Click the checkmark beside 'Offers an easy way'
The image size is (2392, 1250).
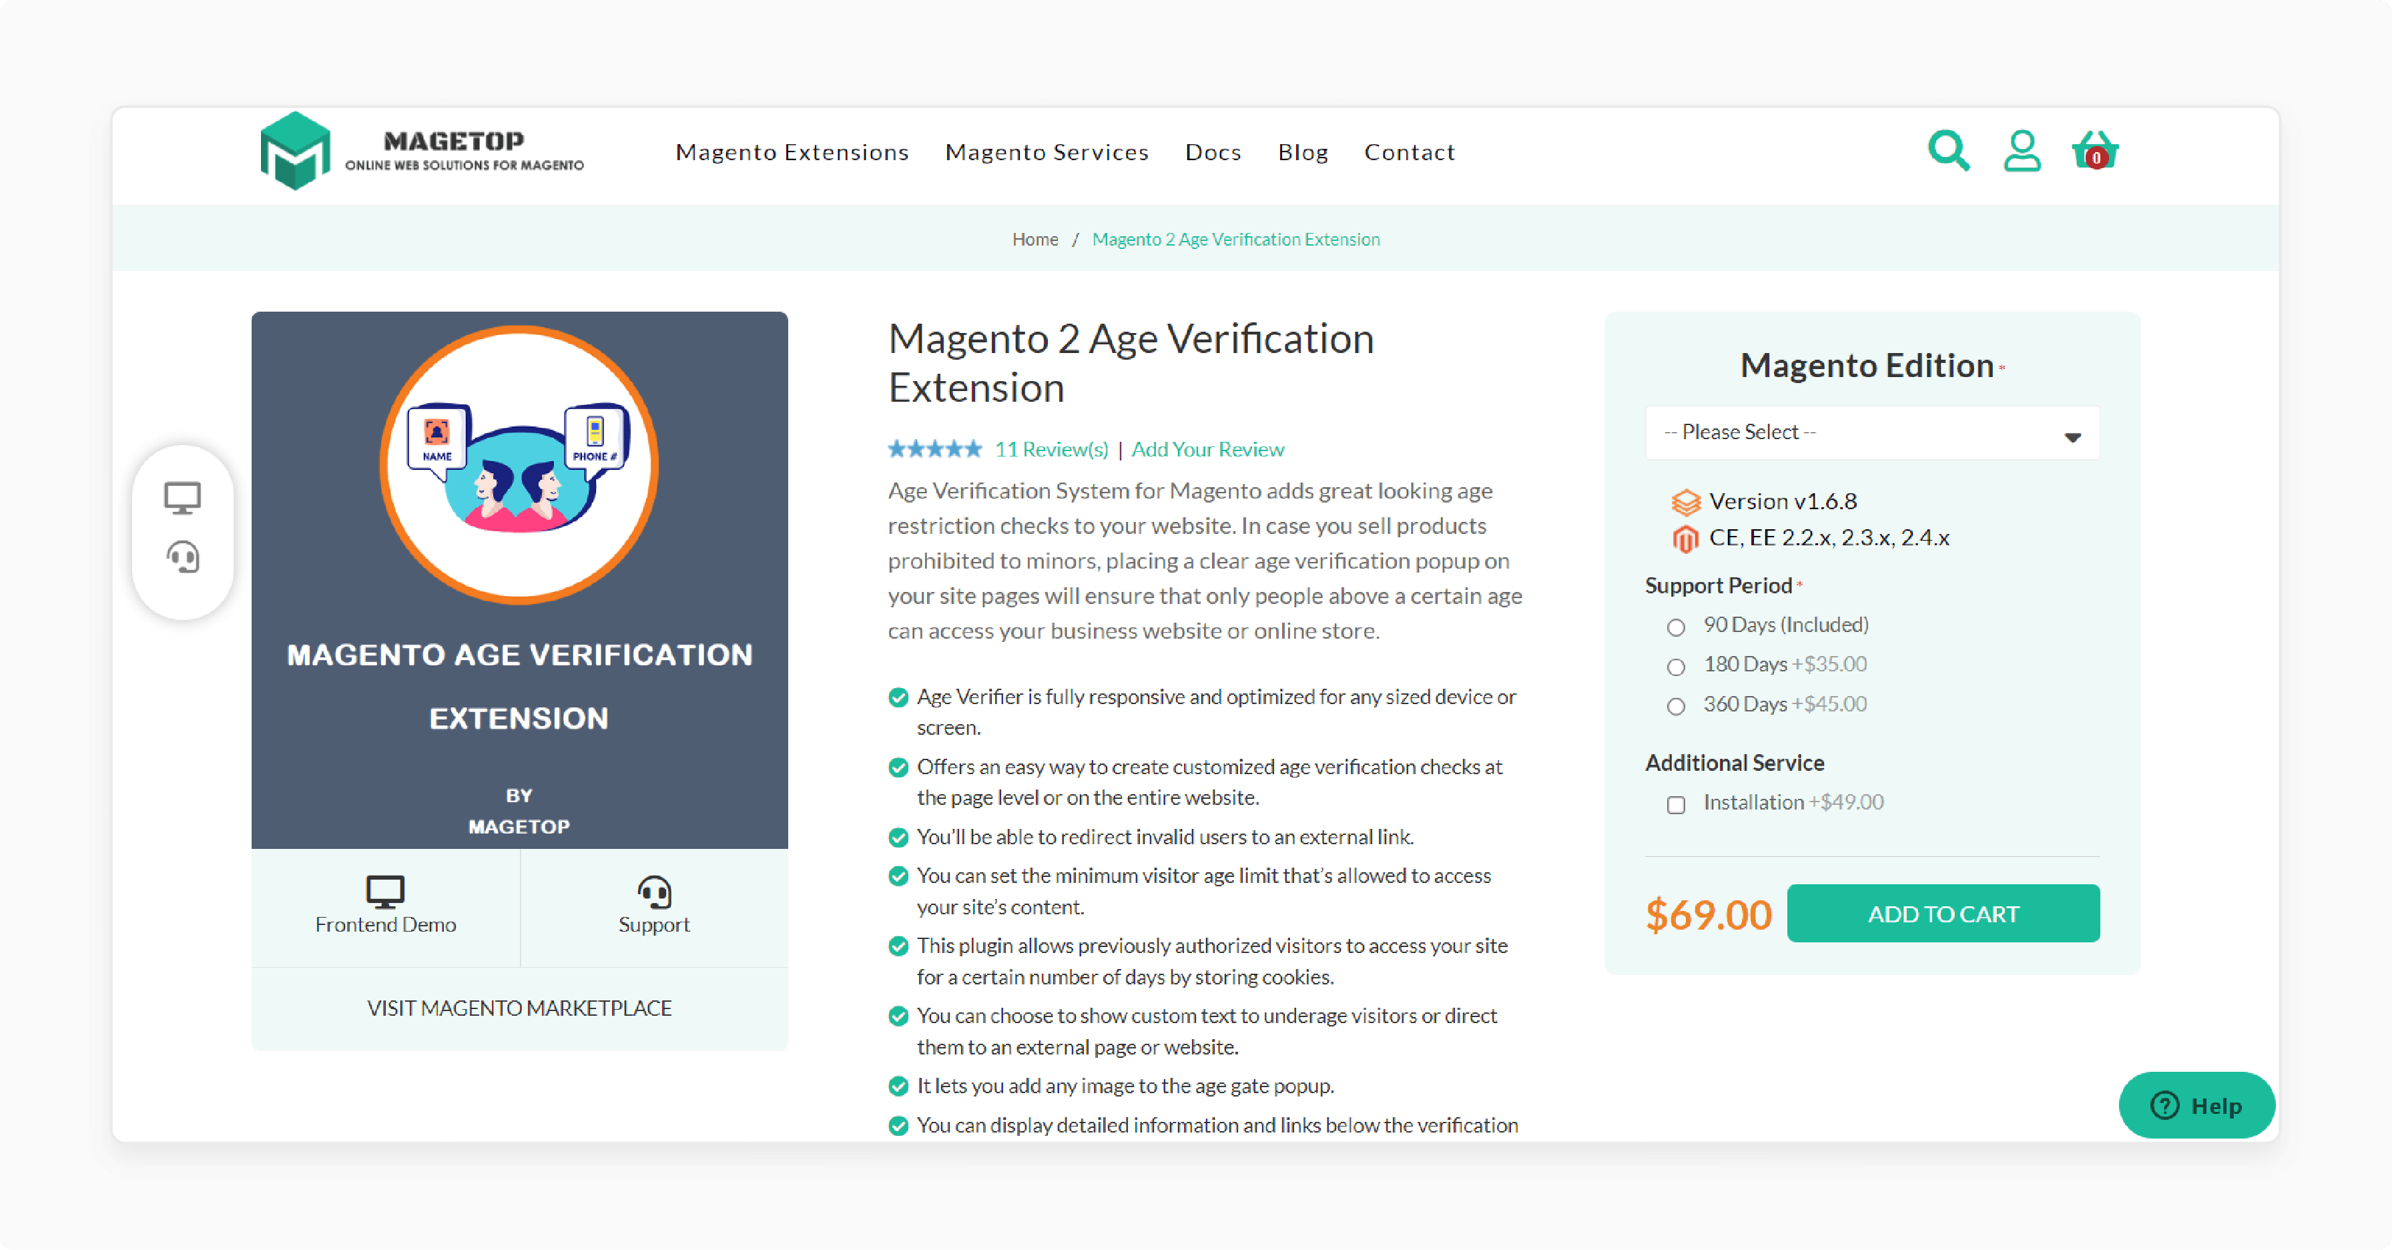[x=897, y=768]
